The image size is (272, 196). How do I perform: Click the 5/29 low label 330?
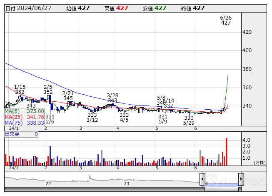189,118
